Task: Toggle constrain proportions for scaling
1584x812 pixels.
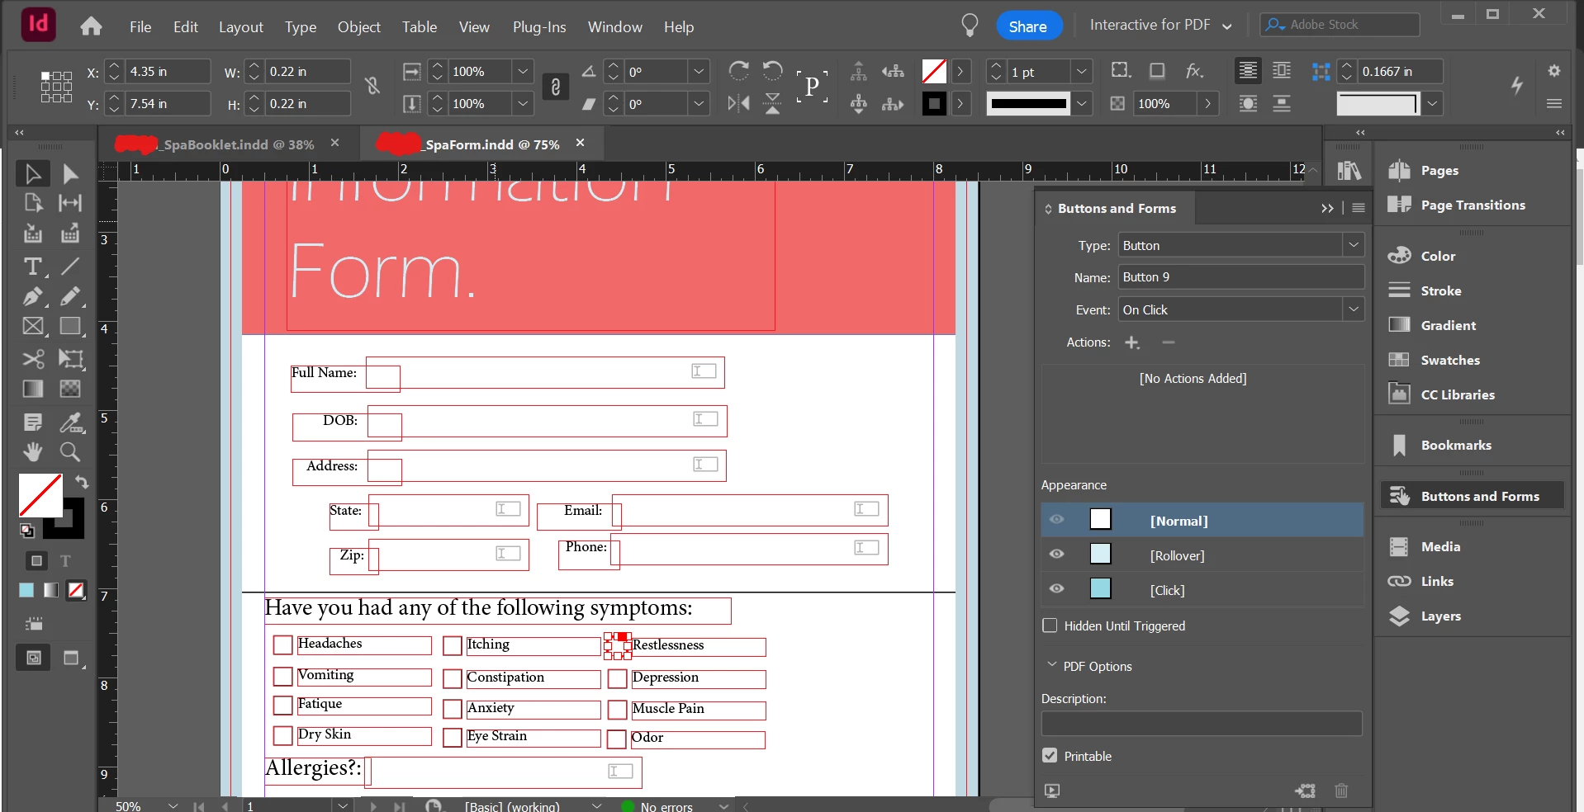Action: [556, 87]
